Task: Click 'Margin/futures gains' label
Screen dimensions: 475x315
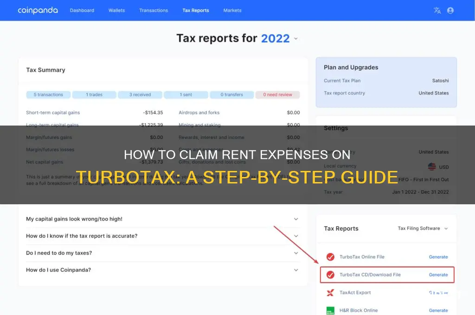Action: (49, 138)
